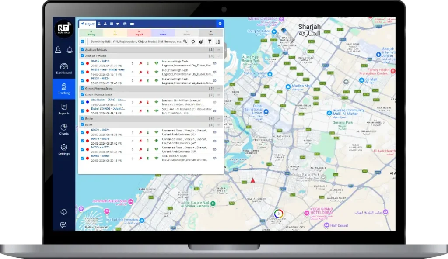Viewport: 448px width, 259px height.
Task: Switch to the video camera tab
Action: [x=132, y=24]
